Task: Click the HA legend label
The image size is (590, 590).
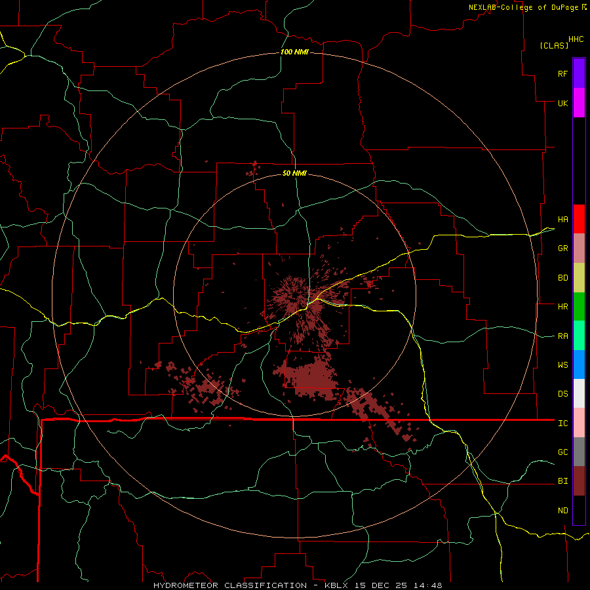Action: [x=562, y=220]
